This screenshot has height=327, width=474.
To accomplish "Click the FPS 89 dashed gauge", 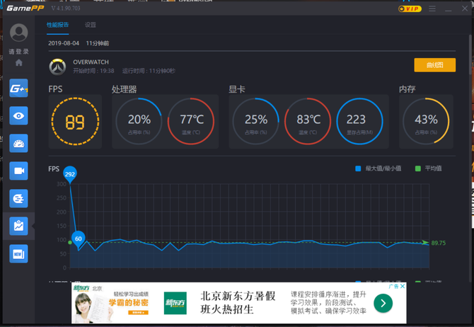I will coord(75,122).
